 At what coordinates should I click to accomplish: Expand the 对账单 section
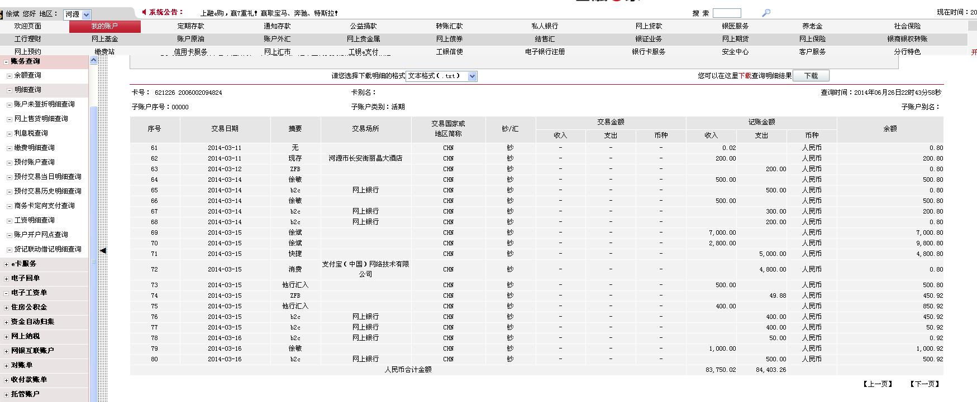[x=6, y=366]
